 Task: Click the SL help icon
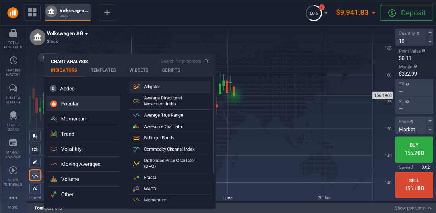pyautogui.click(x=407, y=102)
